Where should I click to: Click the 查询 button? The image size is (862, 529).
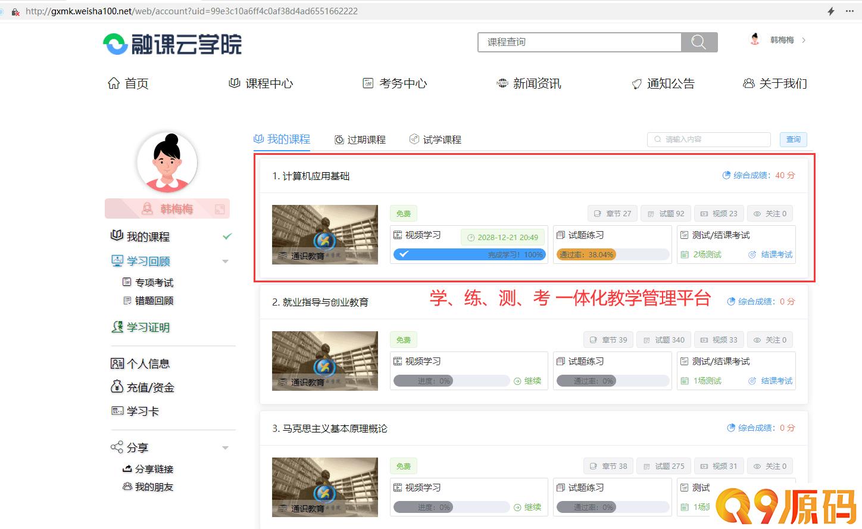(794, 139)
